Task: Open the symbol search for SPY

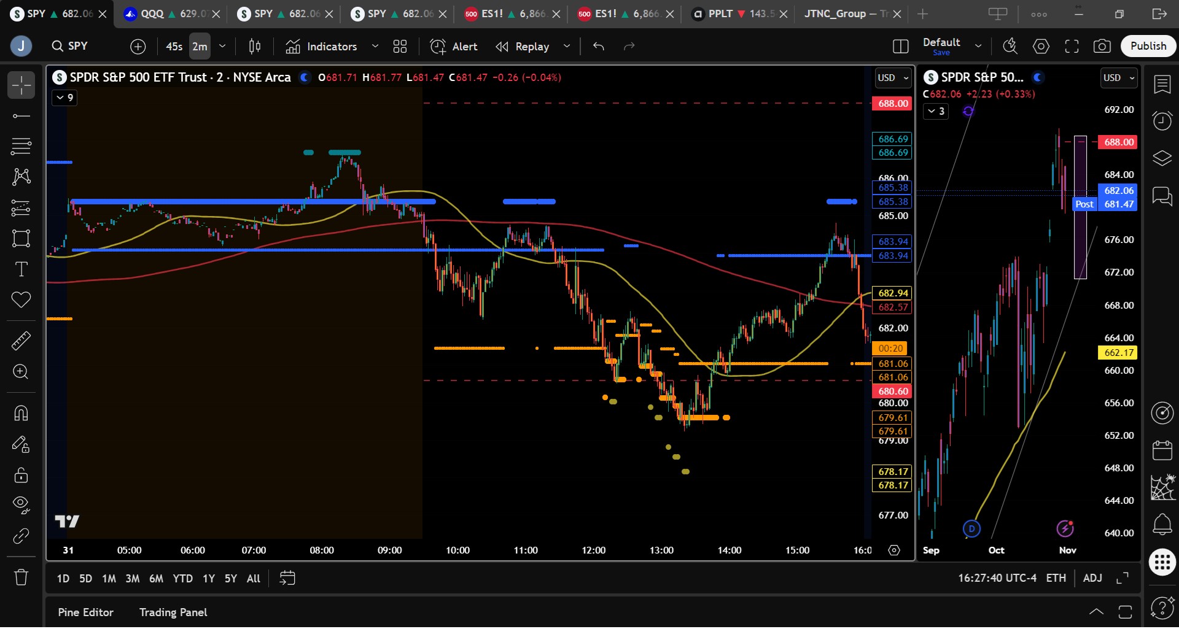Action: pyautogui.click(x=71, y=46)
